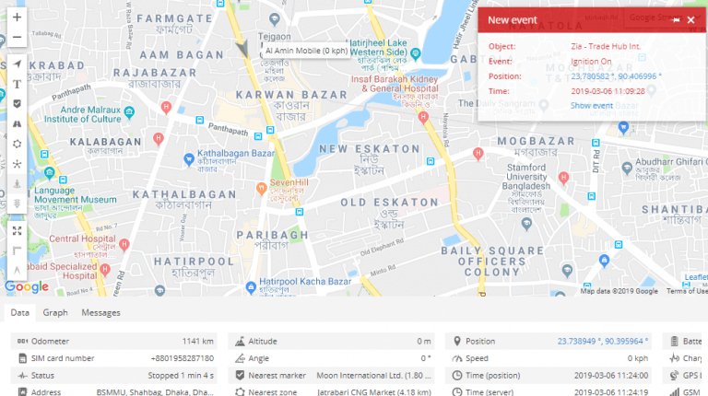
Task: Switch to the Graph tab
Action: click(55, 312)
